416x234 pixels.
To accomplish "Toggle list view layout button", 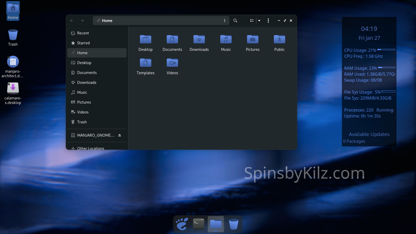I will coord(252,21).
